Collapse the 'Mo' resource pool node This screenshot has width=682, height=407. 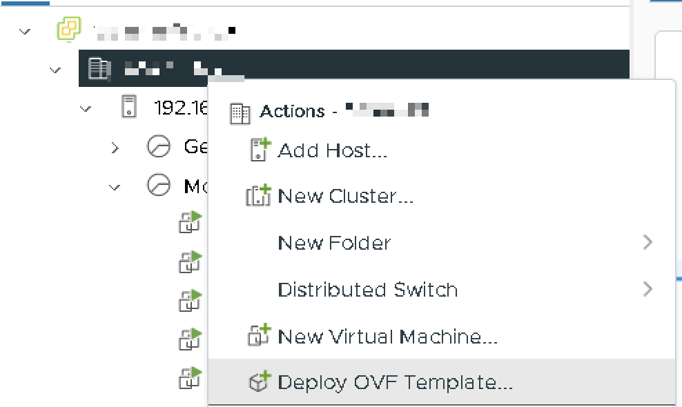pos(115,186)
